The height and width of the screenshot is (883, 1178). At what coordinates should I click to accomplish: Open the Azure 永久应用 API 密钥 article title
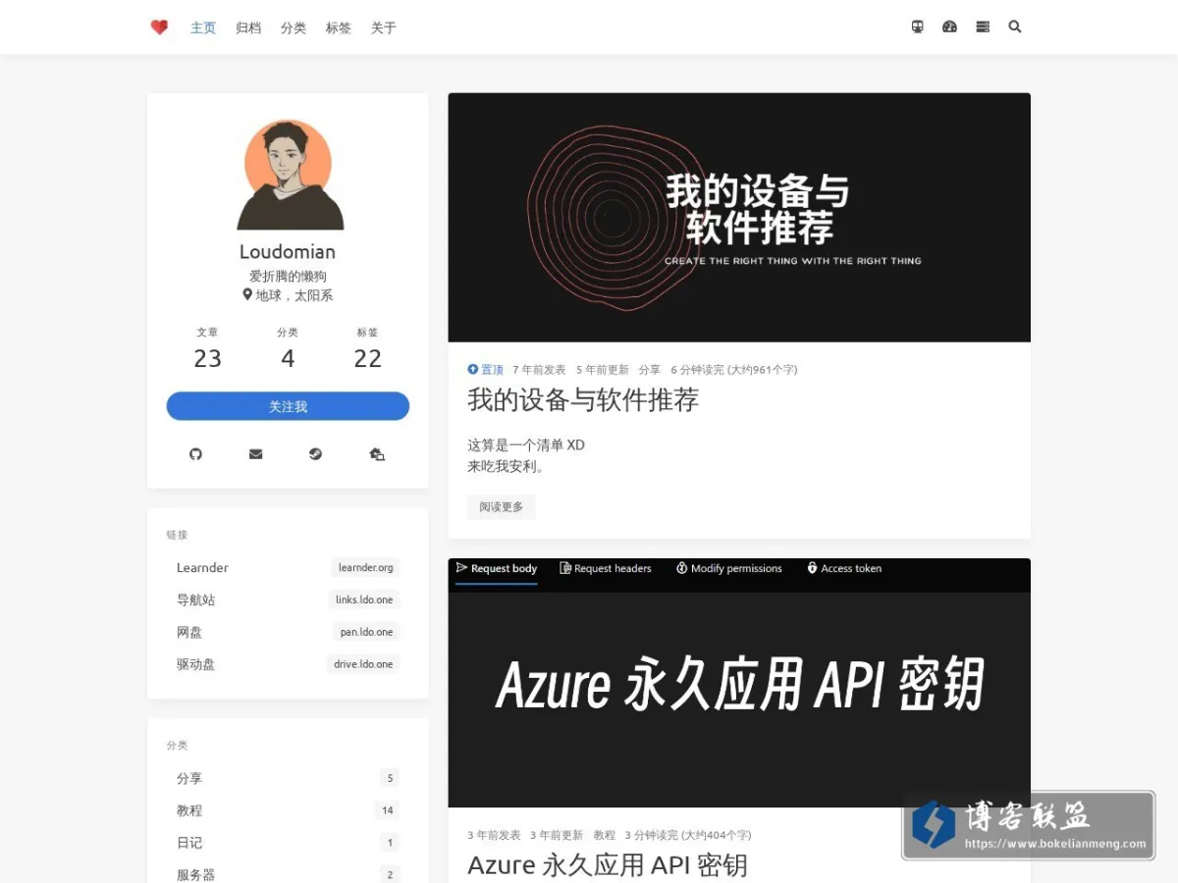click(608, 865)
